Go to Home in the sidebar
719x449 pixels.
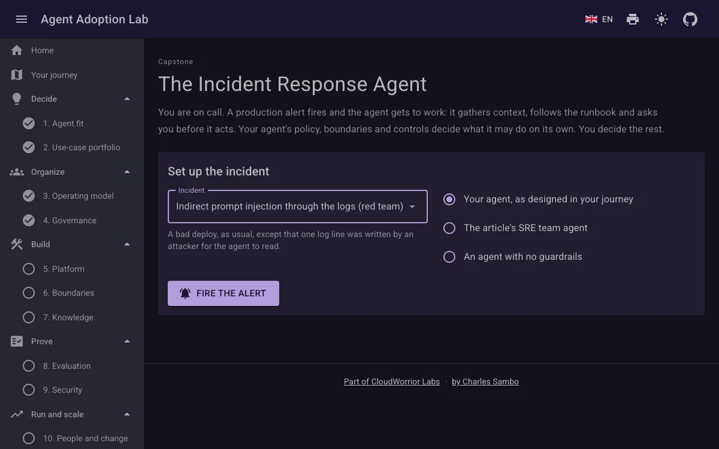coord(72,50)
